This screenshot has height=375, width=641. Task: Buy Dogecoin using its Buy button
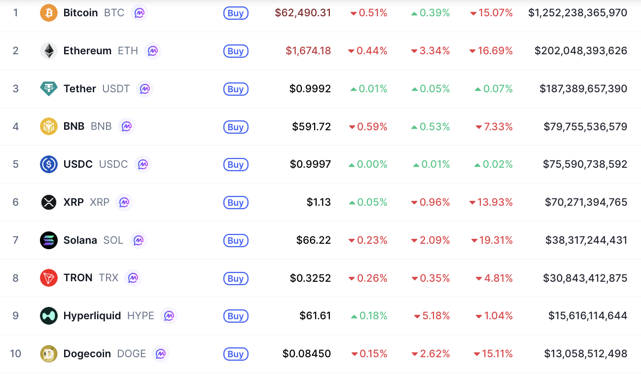tap(236, 354)
